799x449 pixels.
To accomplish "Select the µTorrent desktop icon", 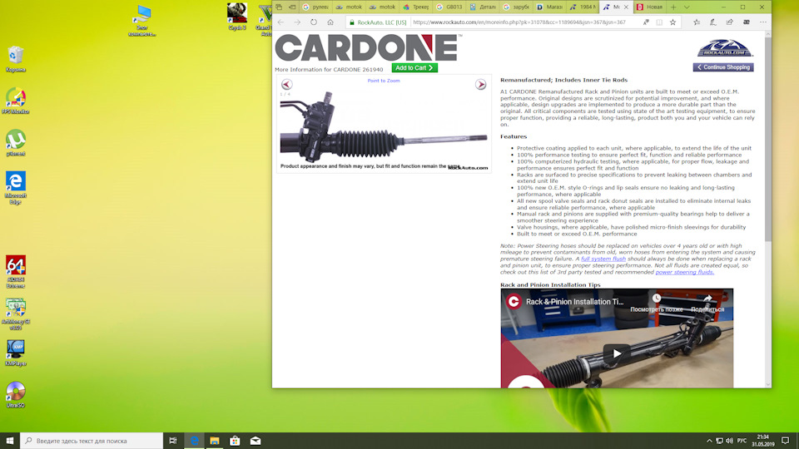I will coord(16,142).
